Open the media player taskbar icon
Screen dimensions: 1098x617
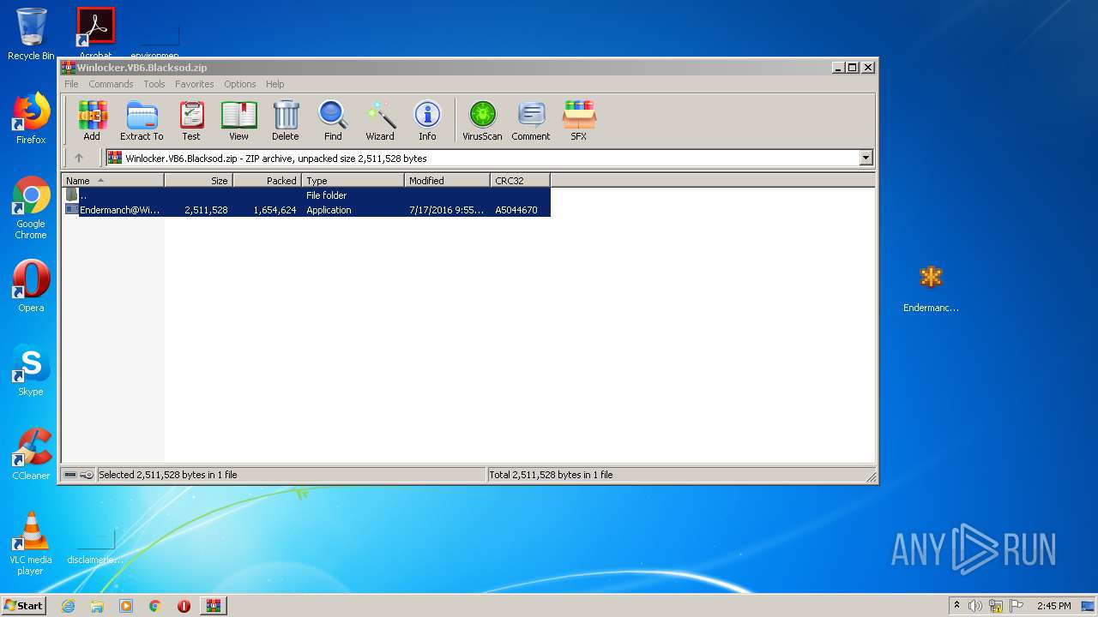[126, 606]
